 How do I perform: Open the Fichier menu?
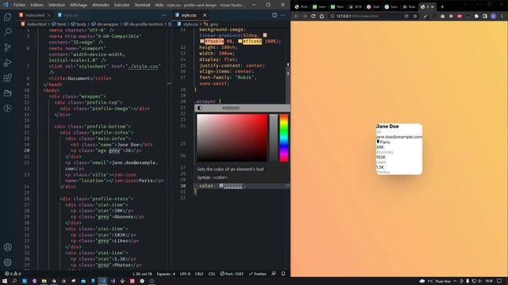coord(19,5)
